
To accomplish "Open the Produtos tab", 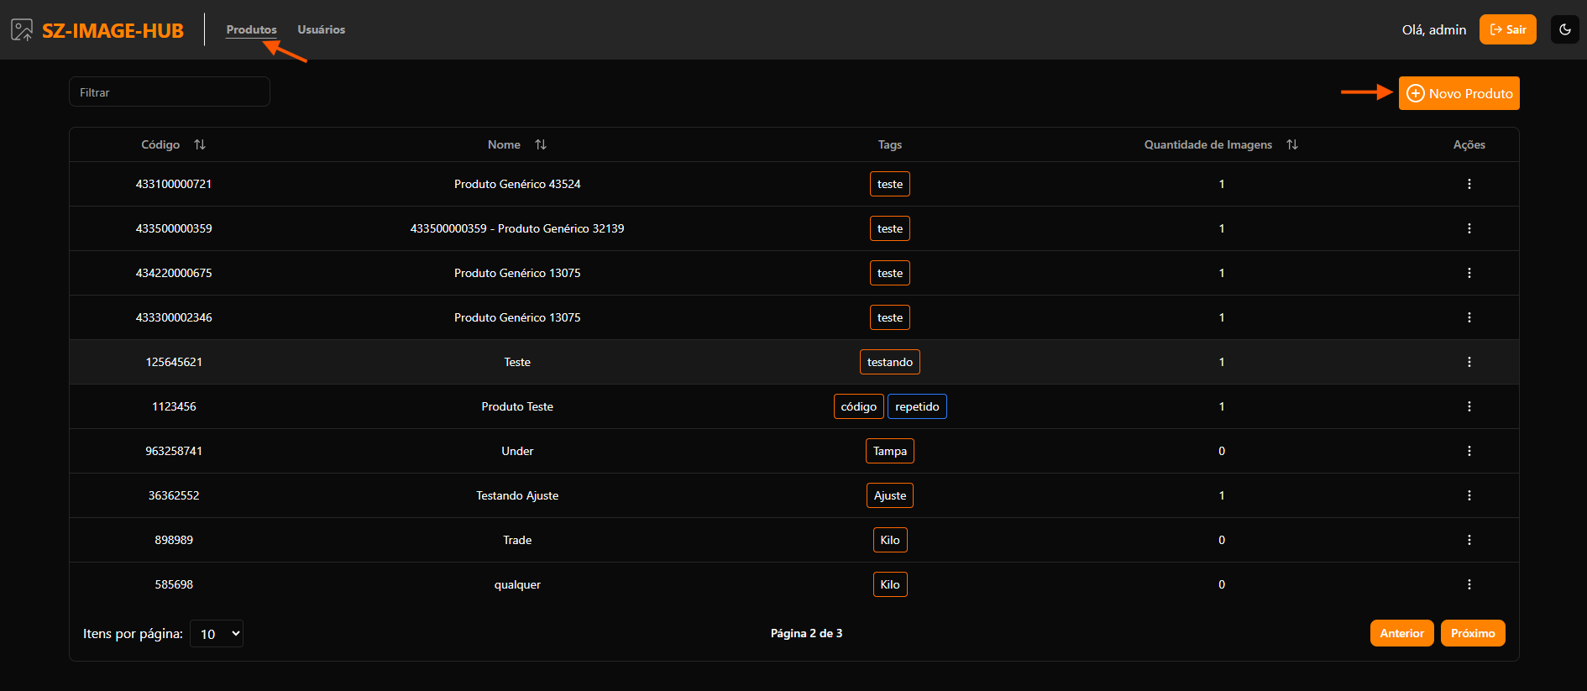I will tap(251, 29).
